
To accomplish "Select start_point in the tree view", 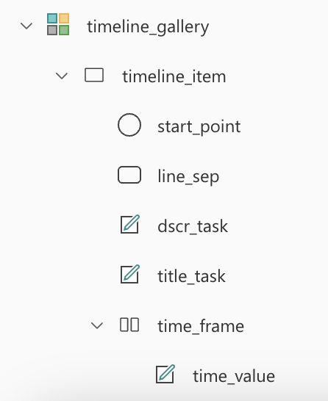I will tap(199, 127).
